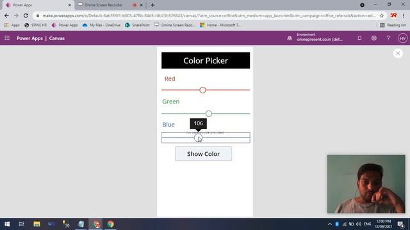The image size is (410, 230).
Task: Open the notepad-style app on taskbar
Action: click(81, 224)
